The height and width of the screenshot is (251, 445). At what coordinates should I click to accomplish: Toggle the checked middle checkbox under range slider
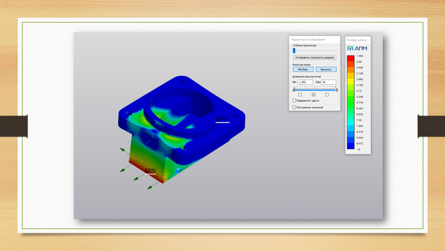[x=314, y=95]
